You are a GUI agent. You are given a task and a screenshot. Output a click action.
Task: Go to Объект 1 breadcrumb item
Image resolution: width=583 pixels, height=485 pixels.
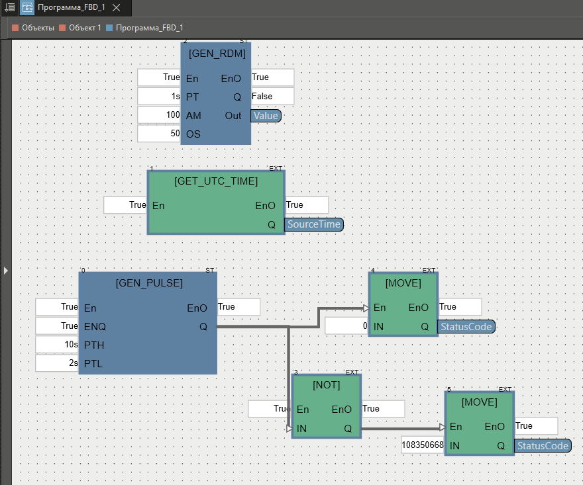tap(85, 28)
